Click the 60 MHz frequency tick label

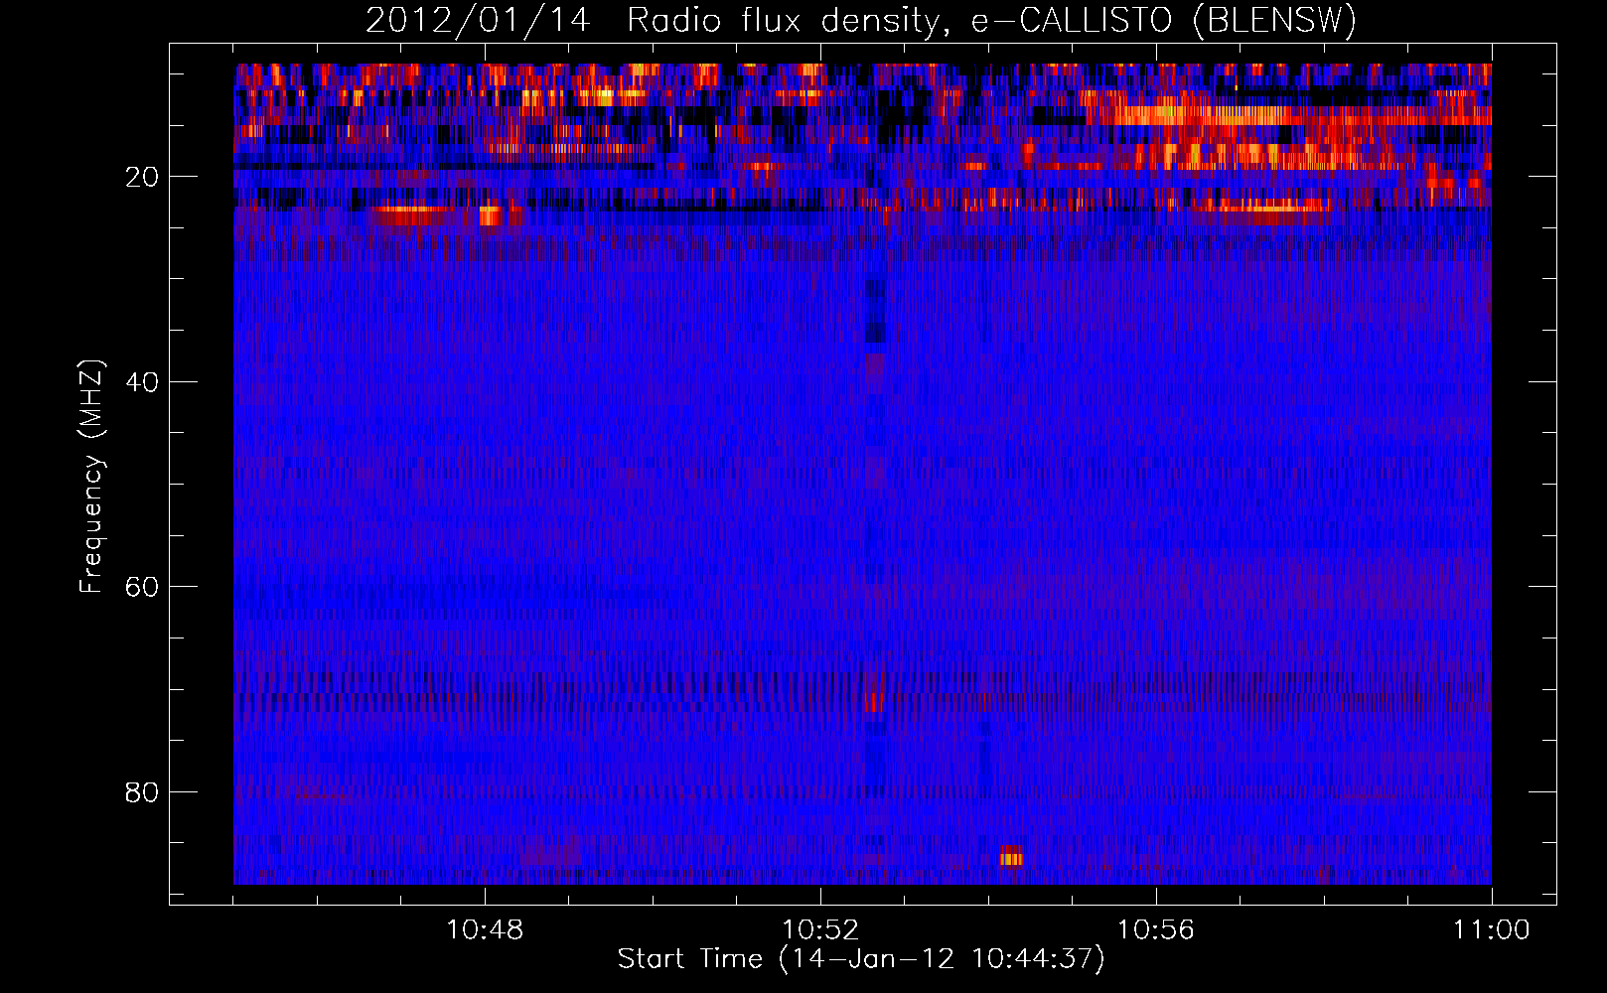[x=142, y=587]
